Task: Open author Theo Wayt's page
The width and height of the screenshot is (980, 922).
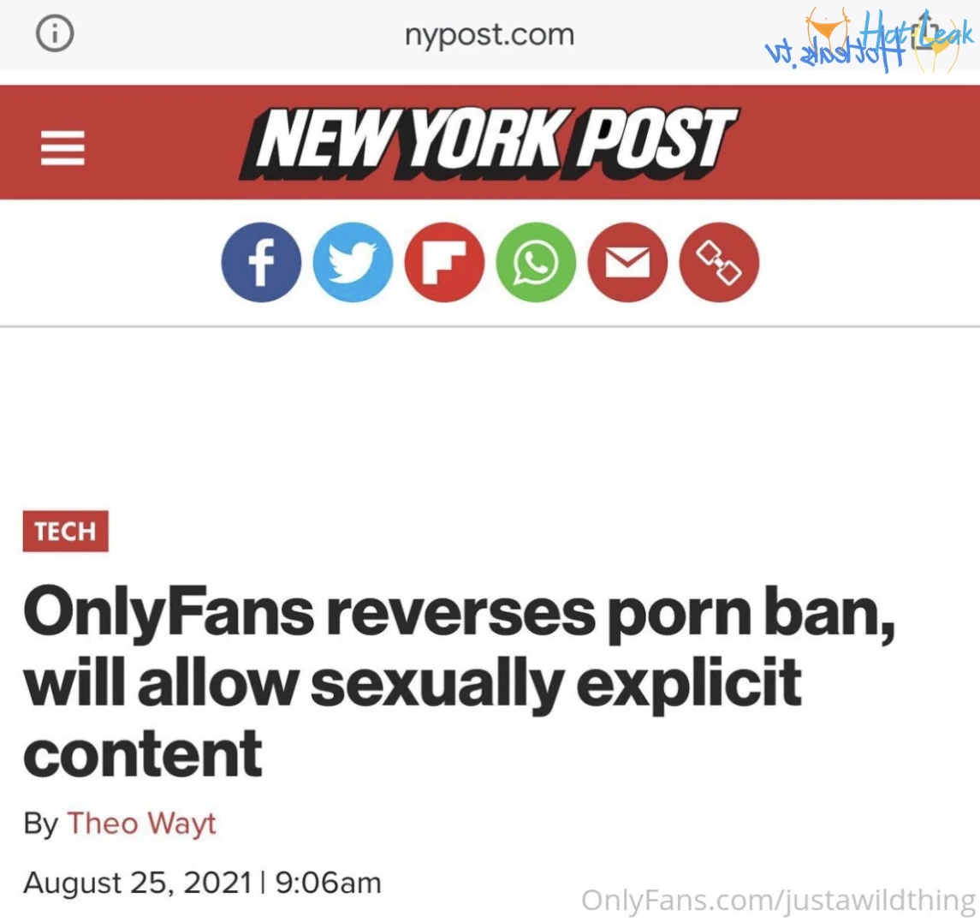Action: pyautogui.click(x=141, y=824)
